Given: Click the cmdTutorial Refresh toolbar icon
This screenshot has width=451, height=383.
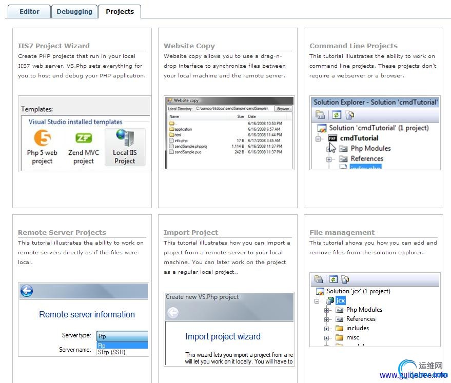Looking at the screenshot, I should click(x=337, y=115).
